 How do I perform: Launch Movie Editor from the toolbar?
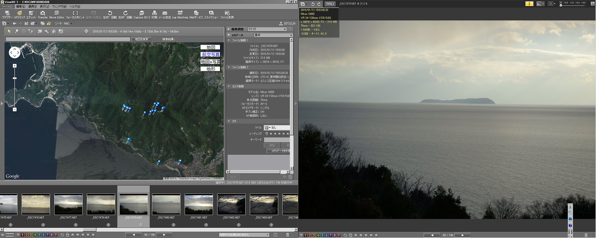click(56, 15)
